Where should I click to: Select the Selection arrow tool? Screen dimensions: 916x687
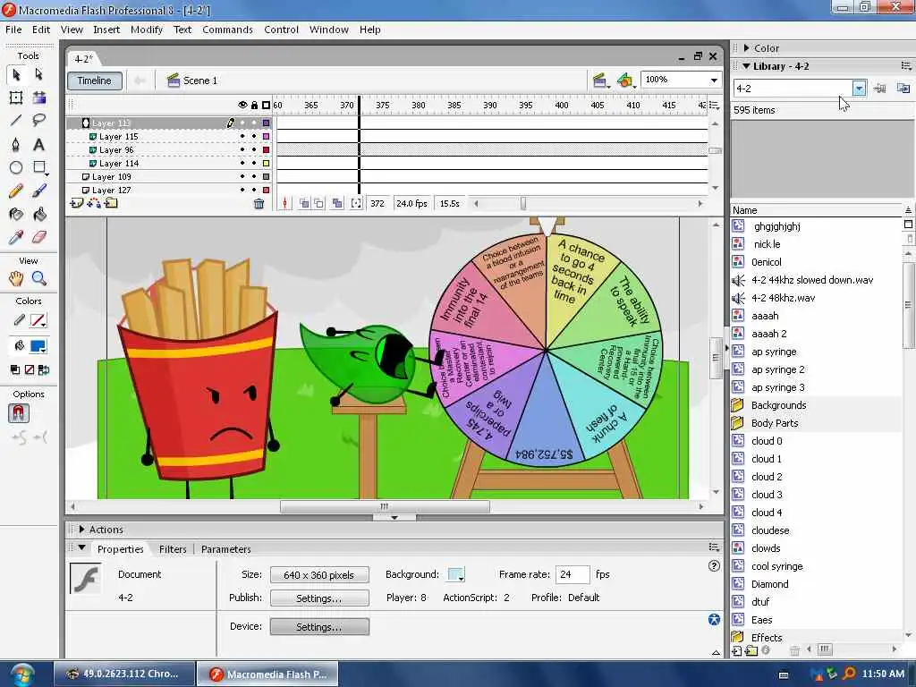tap(16, 75)
